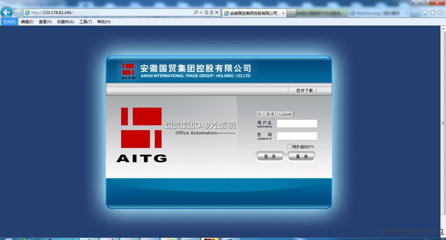Click the 重填 reset button
This screenshot has width=446, height=240.
pos(302,157)
